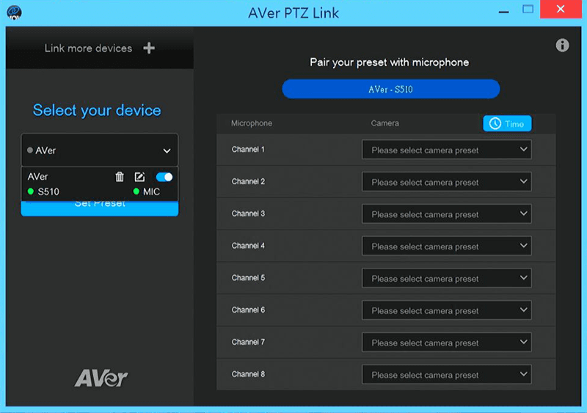Click the Link more devices label
Viewport: 587px width, 413px height.
pos(88,48)
